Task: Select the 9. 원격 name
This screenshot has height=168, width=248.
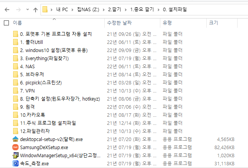Action: [27, 107]
